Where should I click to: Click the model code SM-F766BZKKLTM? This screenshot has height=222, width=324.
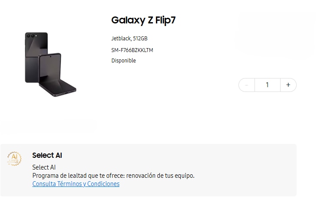(132, 50)
